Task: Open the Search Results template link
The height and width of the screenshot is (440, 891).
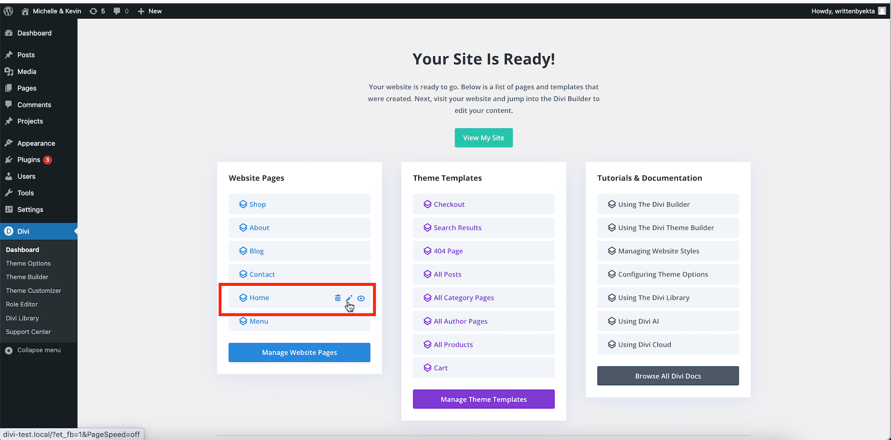Action: pos(458,227)
